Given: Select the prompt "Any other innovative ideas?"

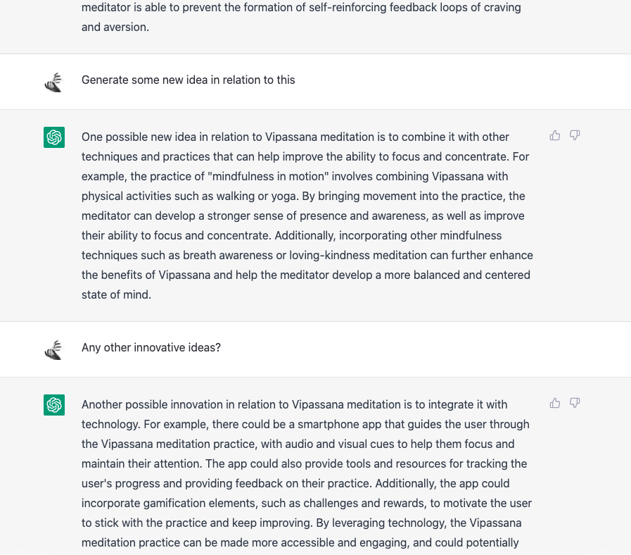Looking at the screenshot, I should click(x=151, y=347).
